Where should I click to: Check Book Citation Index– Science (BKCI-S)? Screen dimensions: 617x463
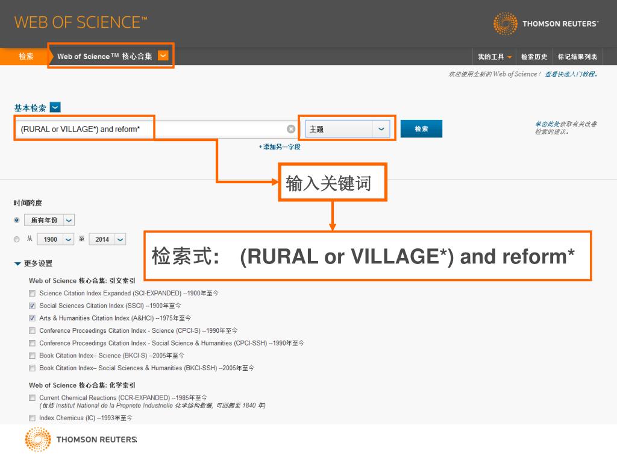pos(33,356)
